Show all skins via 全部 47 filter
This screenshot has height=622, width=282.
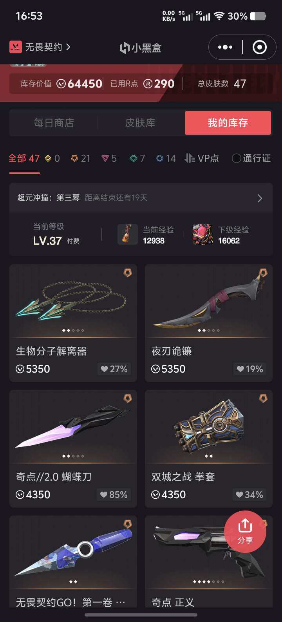24,158
